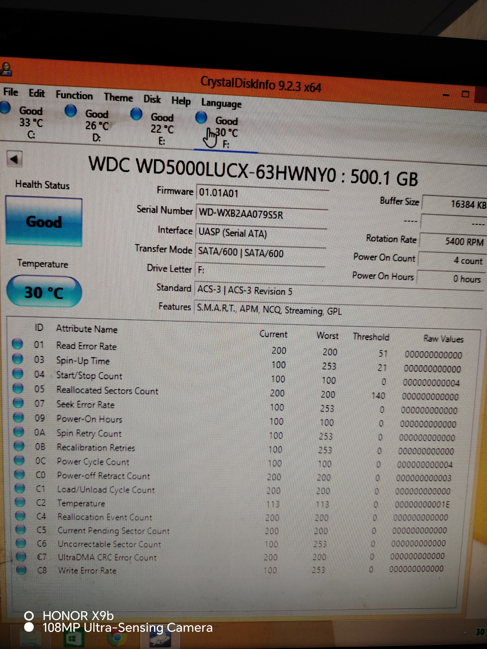Viewport: 487px width, 649px height.
Task: Click Reallocated Sectors Count status orb
Action: click(x=18, y=388)
